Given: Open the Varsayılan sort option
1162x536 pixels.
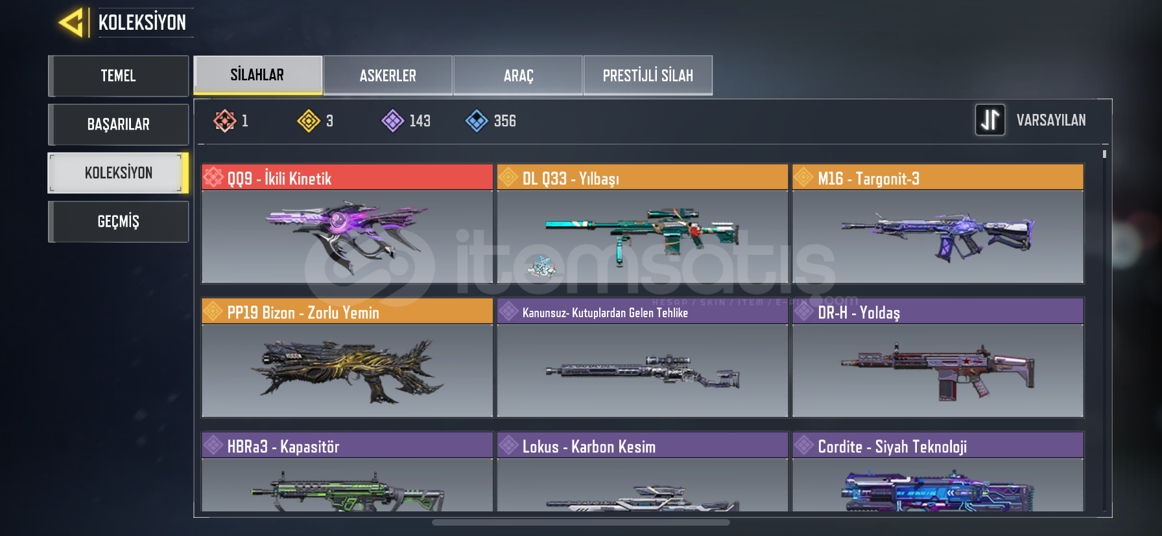Looking at the screenshot, I should click(1050, 120).
